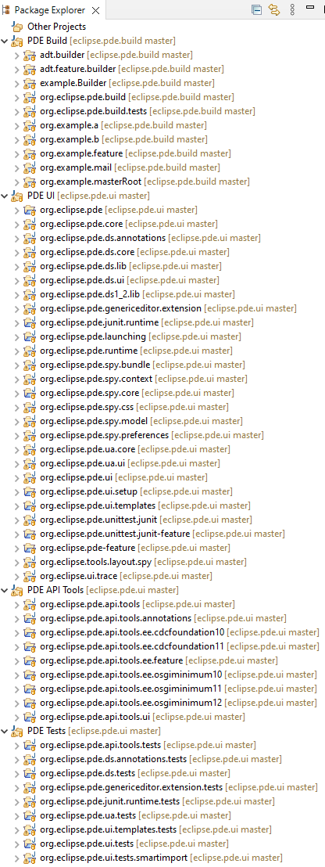Collapse the PDE UI working set
Viewport: 325px width, 867px height.
click(5, 195)
